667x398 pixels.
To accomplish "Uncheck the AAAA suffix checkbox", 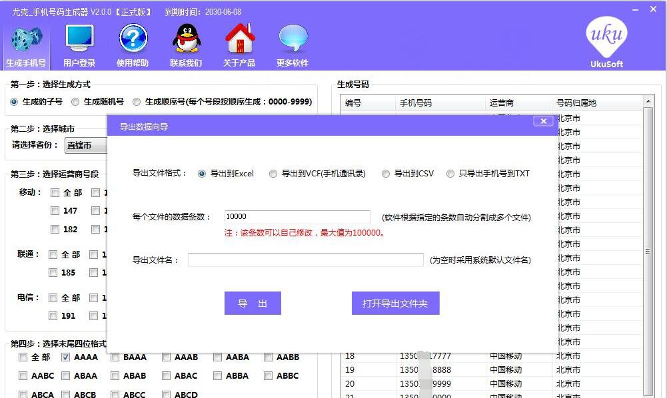I will tap(66, 357).
